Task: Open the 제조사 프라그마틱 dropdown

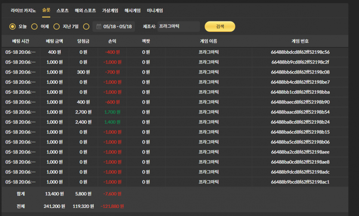Action: [x=178, y=27]
